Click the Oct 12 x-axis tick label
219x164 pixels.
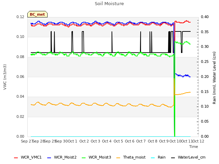pos(198,141)
